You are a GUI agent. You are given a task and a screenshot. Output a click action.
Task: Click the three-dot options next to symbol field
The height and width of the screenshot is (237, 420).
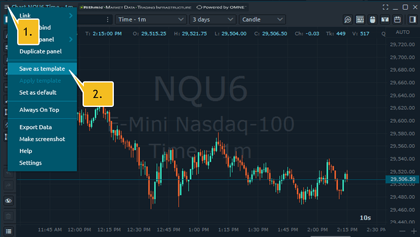108,19
